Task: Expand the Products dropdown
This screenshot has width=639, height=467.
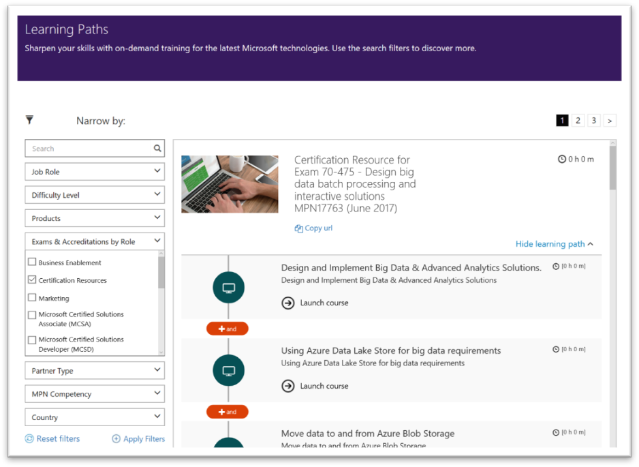Action: click(95, 218)
